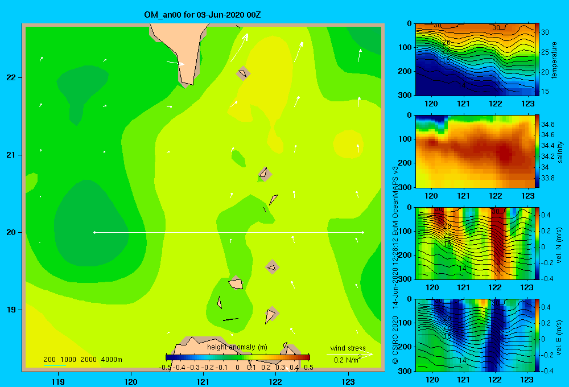
Task: Click the 'temperature' axis label
Action: [554, 60]
